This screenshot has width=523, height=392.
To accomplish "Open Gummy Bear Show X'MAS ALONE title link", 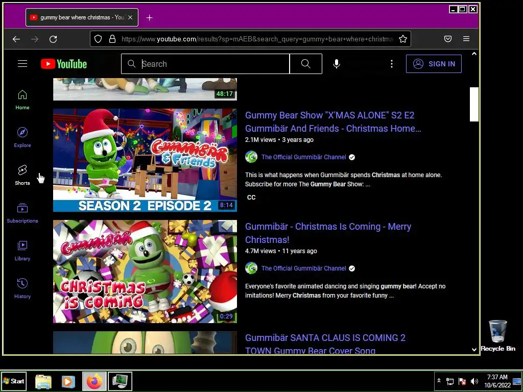I will click(x=333, y=121).
